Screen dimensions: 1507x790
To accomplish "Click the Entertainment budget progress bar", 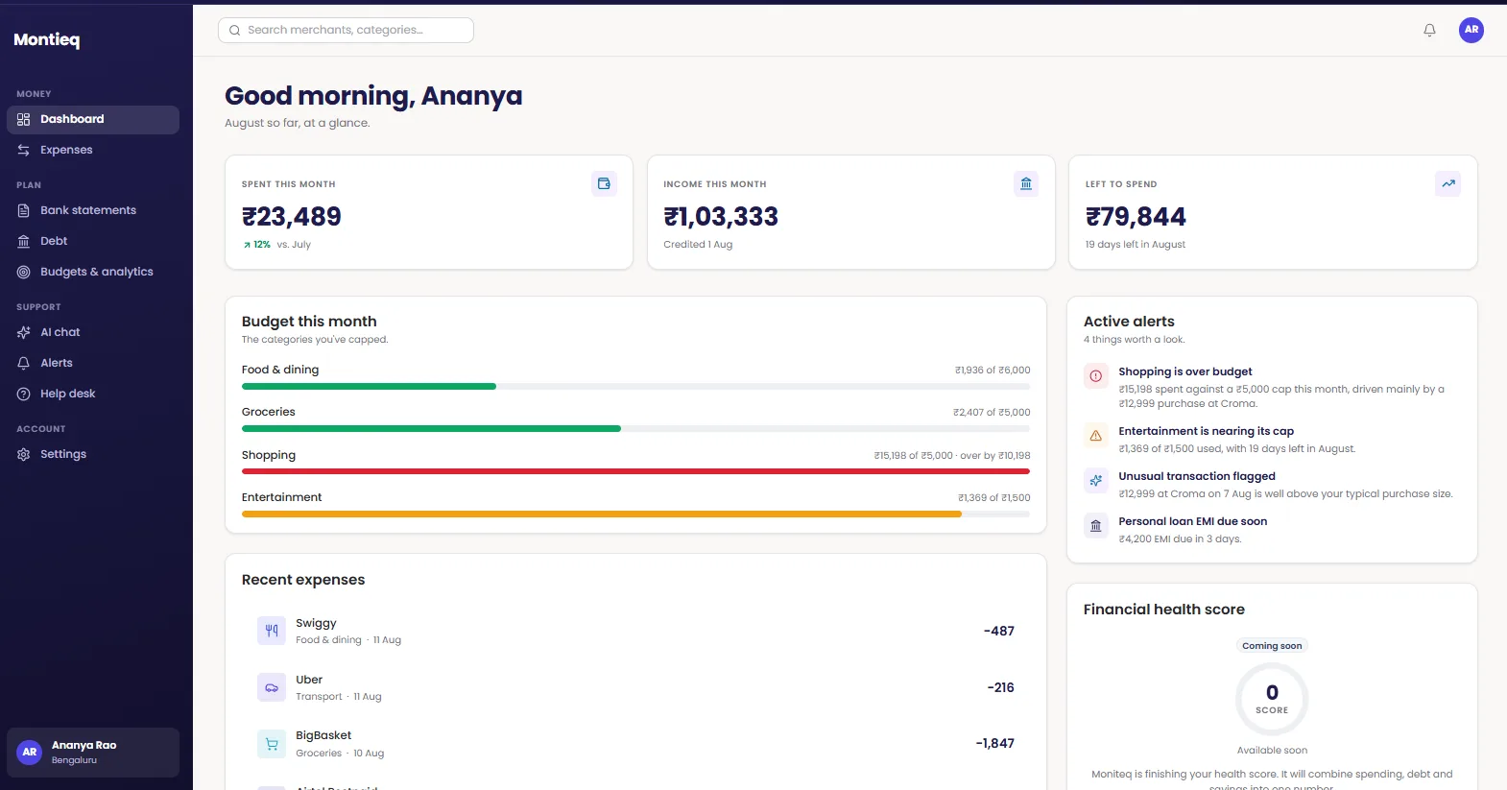I will pos(635,514).
